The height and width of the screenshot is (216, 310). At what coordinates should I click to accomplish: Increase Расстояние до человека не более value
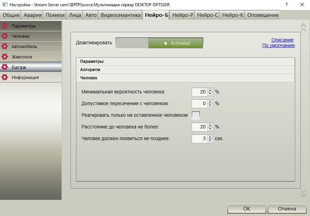pos(210,125)
